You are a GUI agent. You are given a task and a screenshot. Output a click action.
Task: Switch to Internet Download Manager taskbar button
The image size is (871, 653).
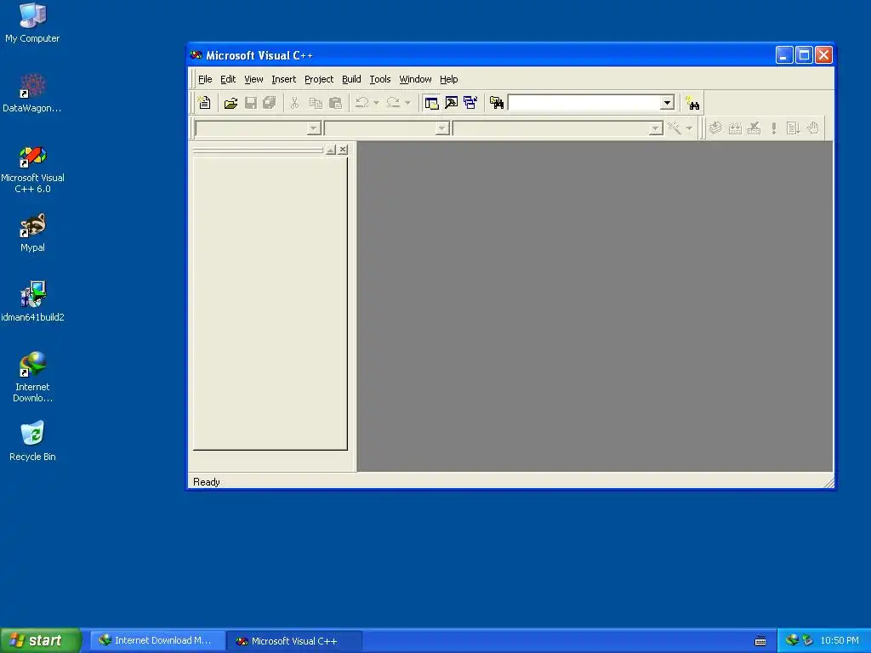[157, 641]
